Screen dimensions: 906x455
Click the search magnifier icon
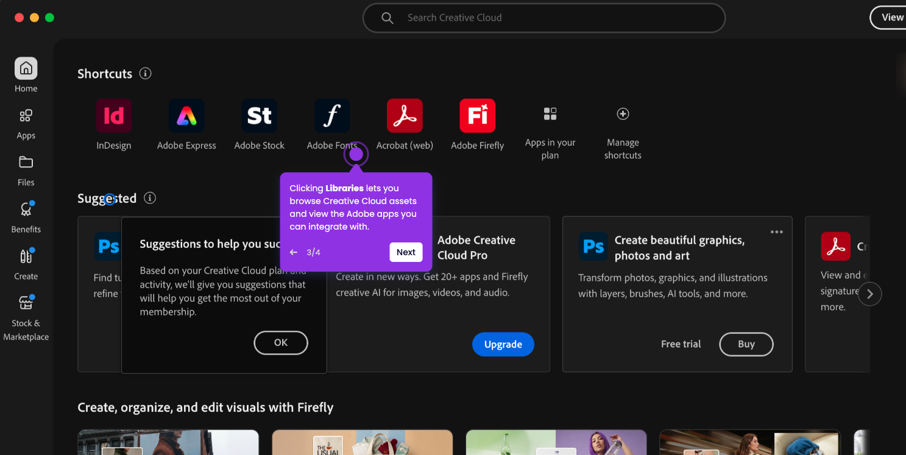tap(388, 18)
